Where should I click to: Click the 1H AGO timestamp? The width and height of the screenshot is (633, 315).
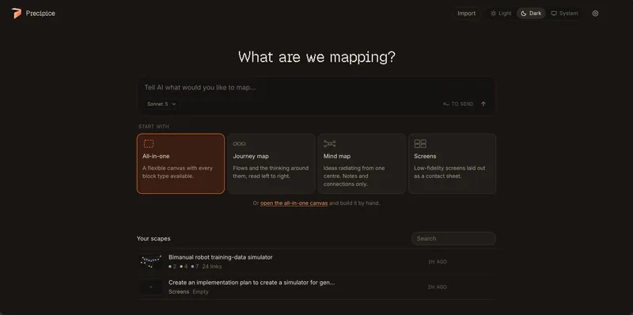tap(438, 262)
